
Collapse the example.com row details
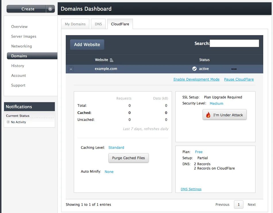click(71, 69)
